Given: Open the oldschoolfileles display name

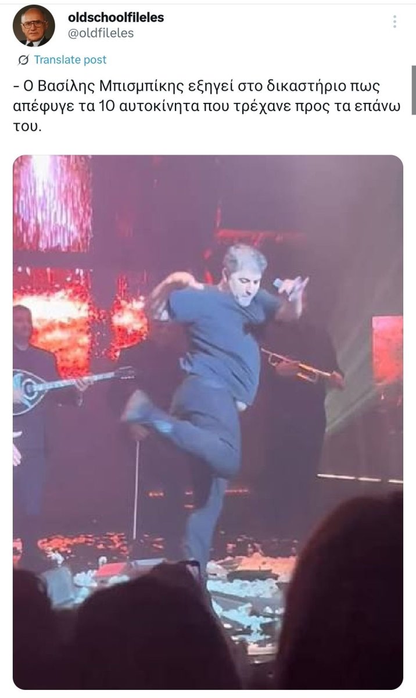Looking at the screenshot, I should (x=116, y=17).
